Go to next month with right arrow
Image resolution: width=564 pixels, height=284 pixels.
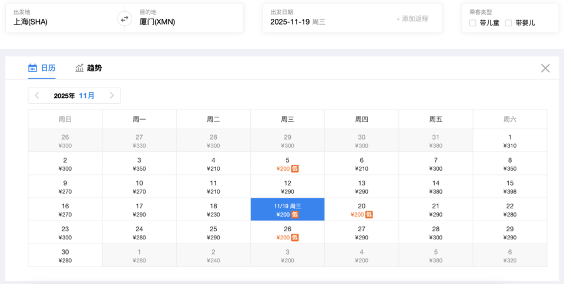tap(112, 96)
